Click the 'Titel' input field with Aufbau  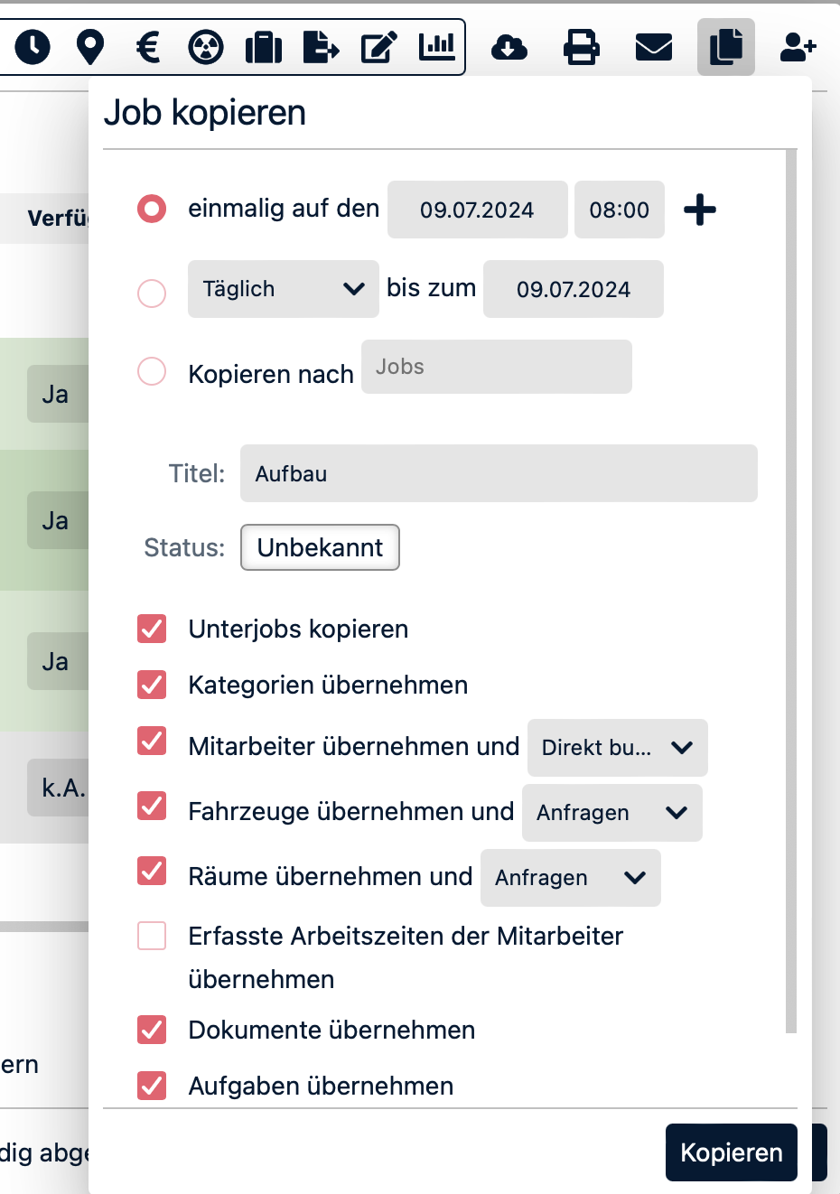(x=498, y=473)
